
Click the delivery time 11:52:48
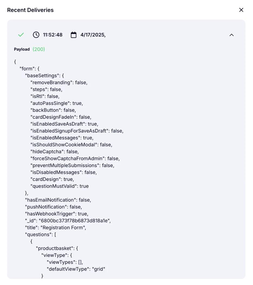tap(52, 35)
